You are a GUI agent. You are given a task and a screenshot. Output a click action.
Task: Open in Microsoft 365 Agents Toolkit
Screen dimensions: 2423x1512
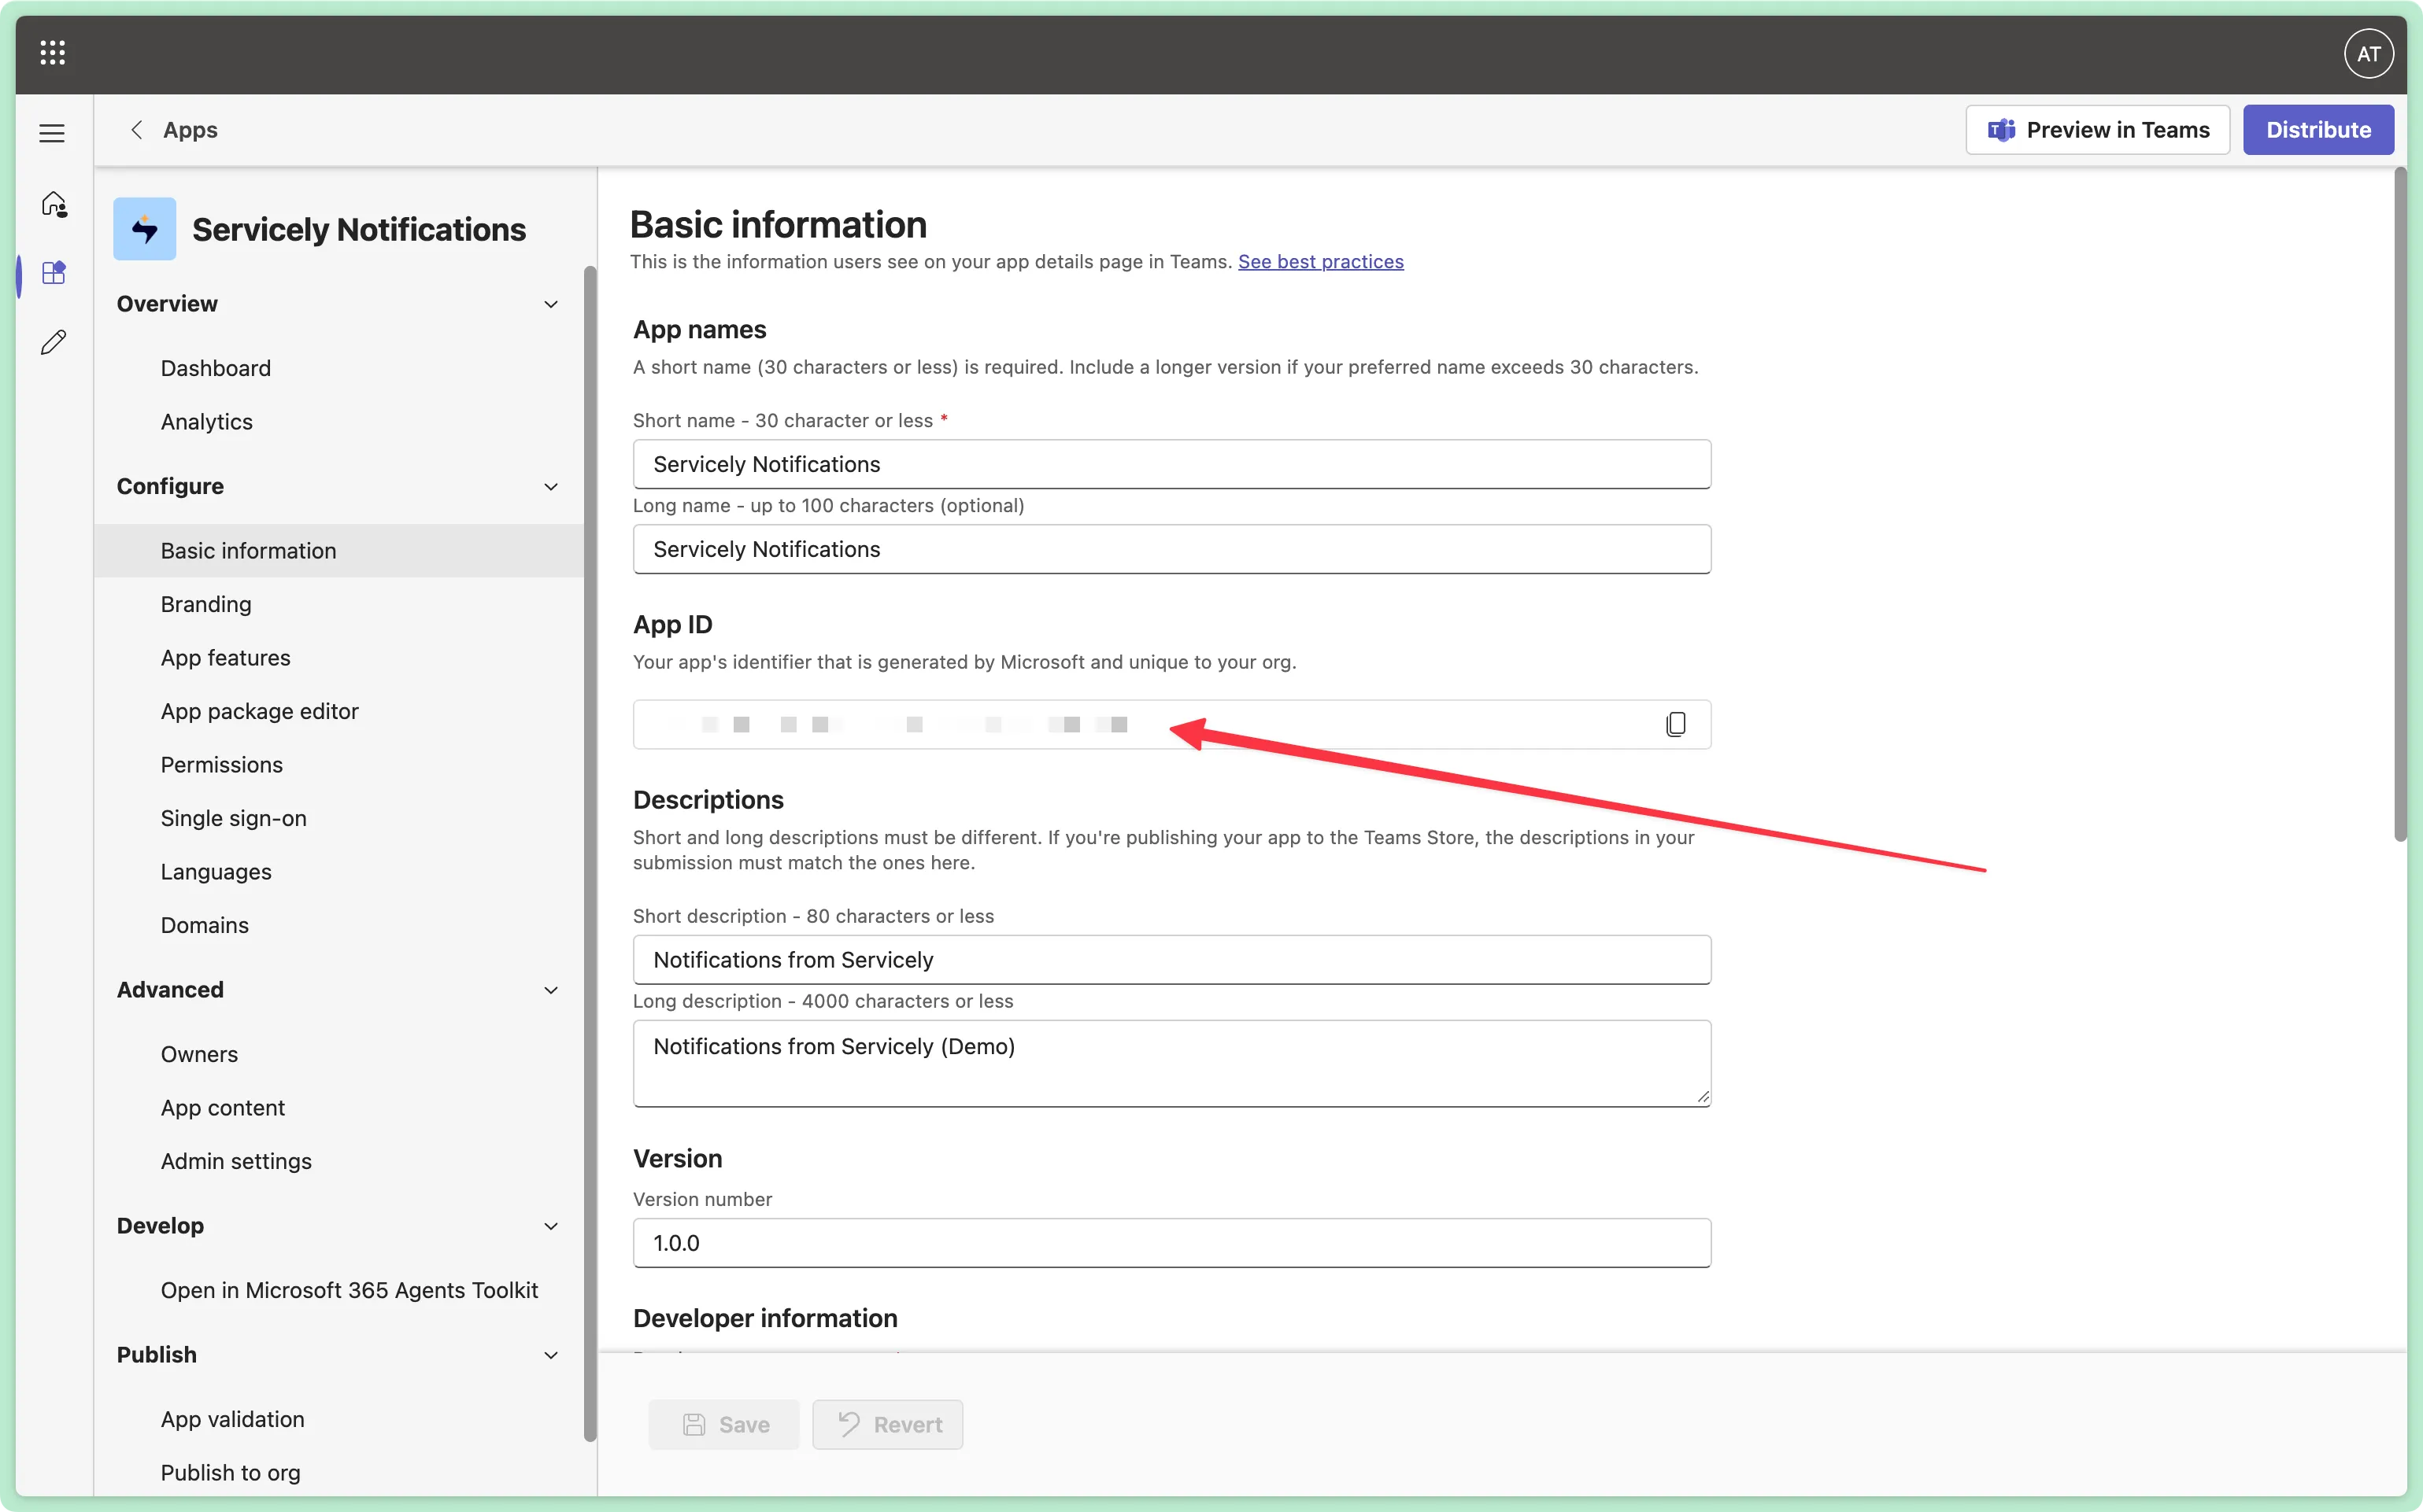coord(350,1290)
